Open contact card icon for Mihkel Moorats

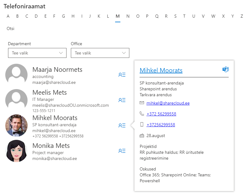(x=122, y=125)
